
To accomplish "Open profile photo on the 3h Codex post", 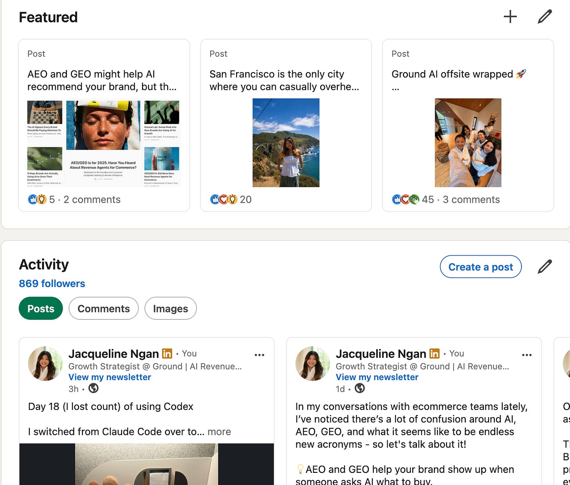I will pyautogui.click(x=45, y=364).
